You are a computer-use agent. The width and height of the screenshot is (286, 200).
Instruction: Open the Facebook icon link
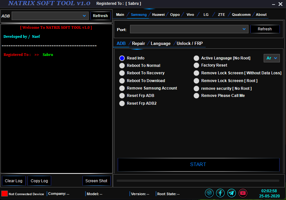tap(220, 193)
